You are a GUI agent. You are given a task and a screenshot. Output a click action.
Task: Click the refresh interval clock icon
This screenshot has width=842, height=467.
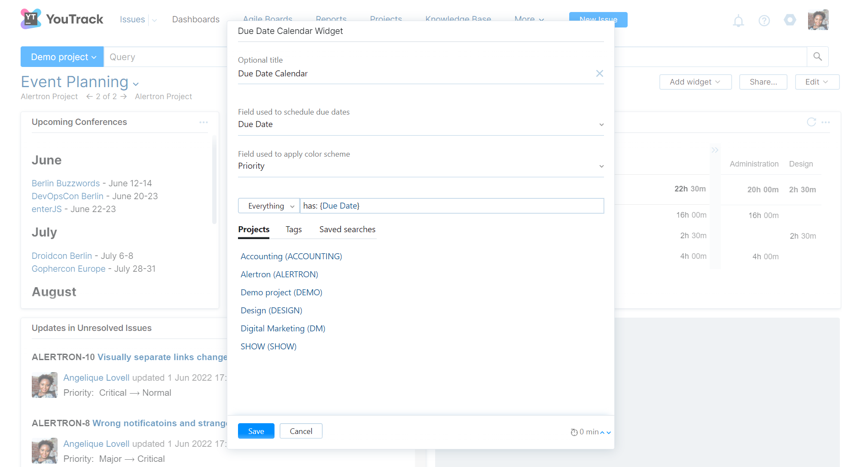(x=574, y=432)
